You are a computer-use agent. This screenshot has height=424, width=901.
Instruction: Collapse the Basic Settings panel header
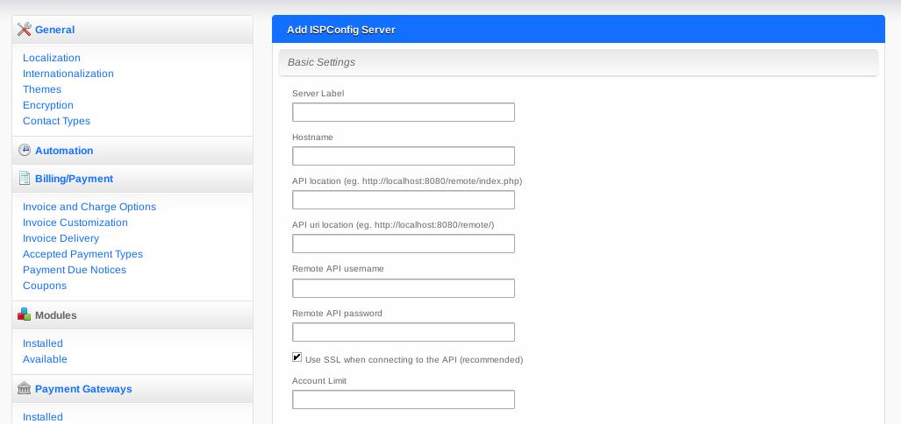(578, 62)
